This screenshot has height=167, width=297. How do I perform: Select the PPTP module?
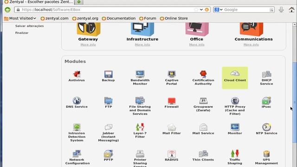108,156
